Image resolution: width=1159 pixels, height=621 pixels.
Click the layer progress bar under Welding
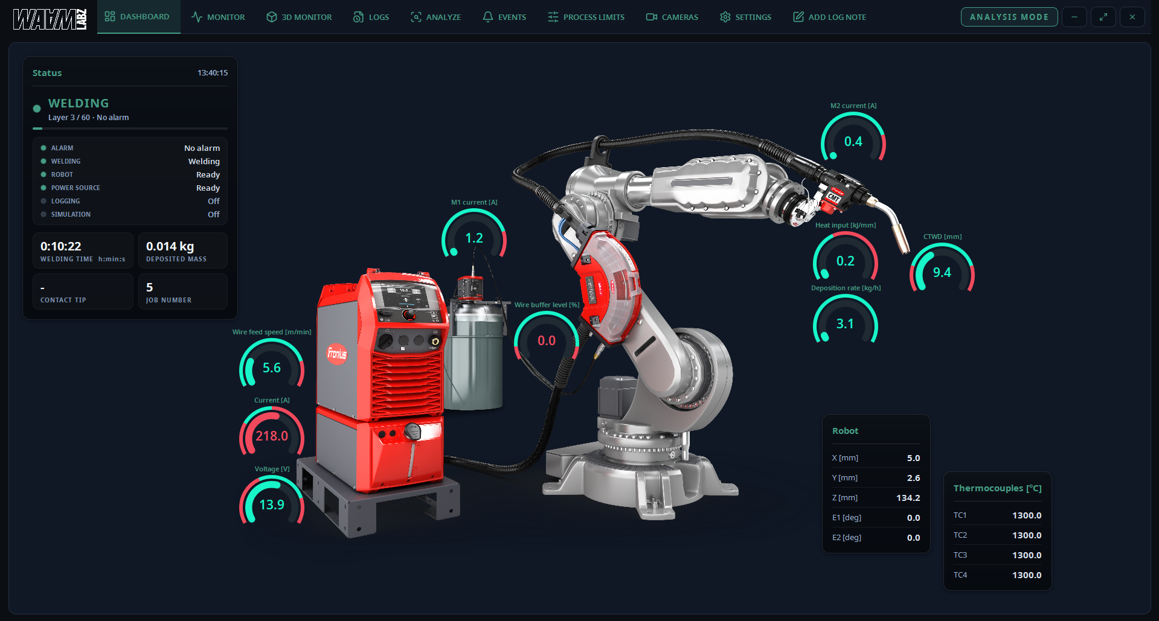tap(130, 129)
